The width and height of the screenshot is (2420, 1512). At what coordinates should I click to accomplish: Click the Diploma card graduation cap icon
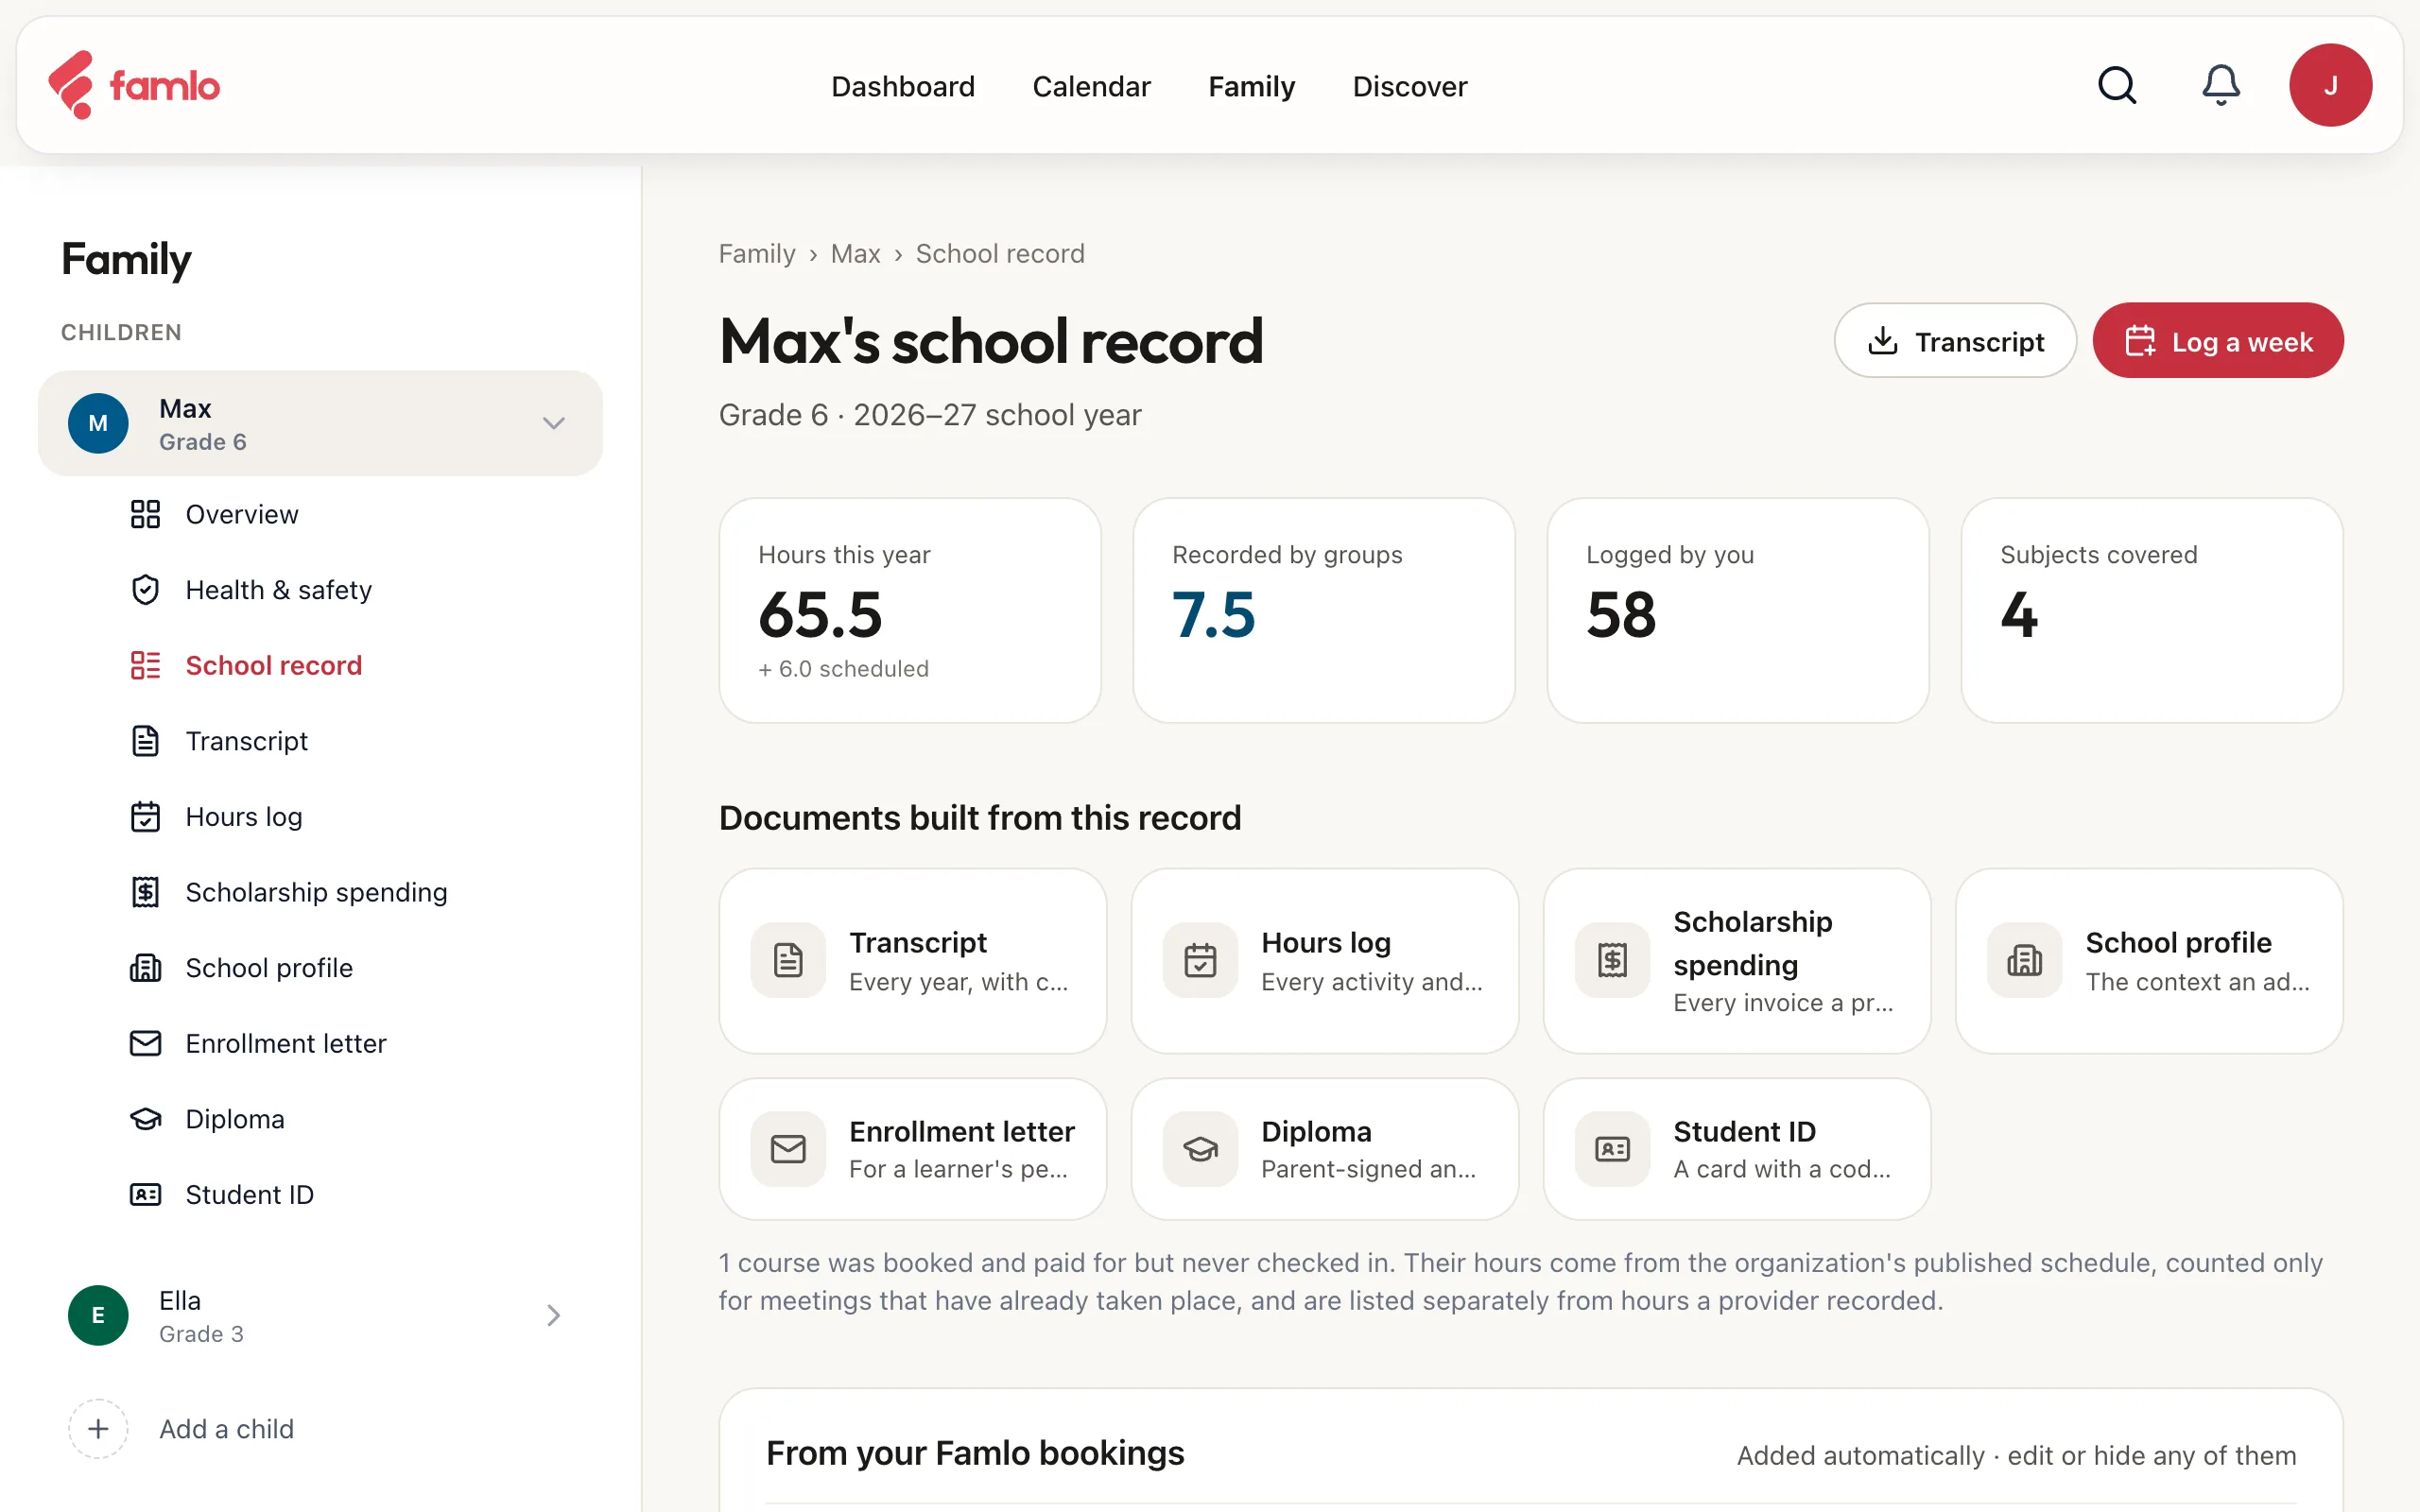click(x=1200, y=1149)
